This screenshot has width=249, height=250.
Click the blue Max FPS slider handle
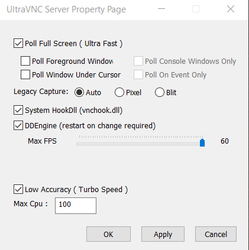[x=202, y=142]
